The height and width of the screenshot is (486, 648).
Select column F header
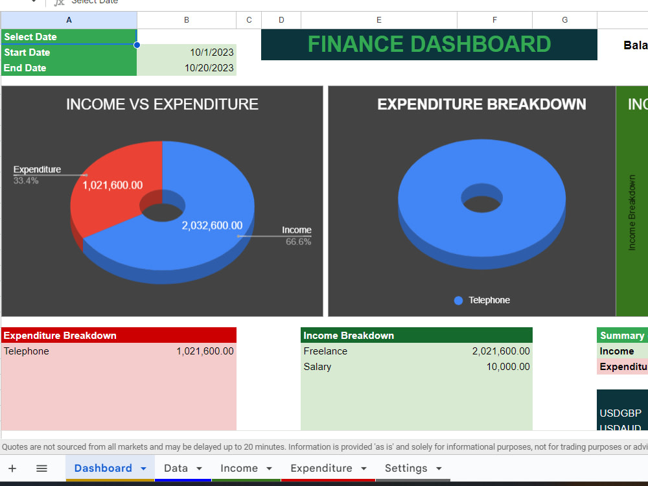click(494, 20)
